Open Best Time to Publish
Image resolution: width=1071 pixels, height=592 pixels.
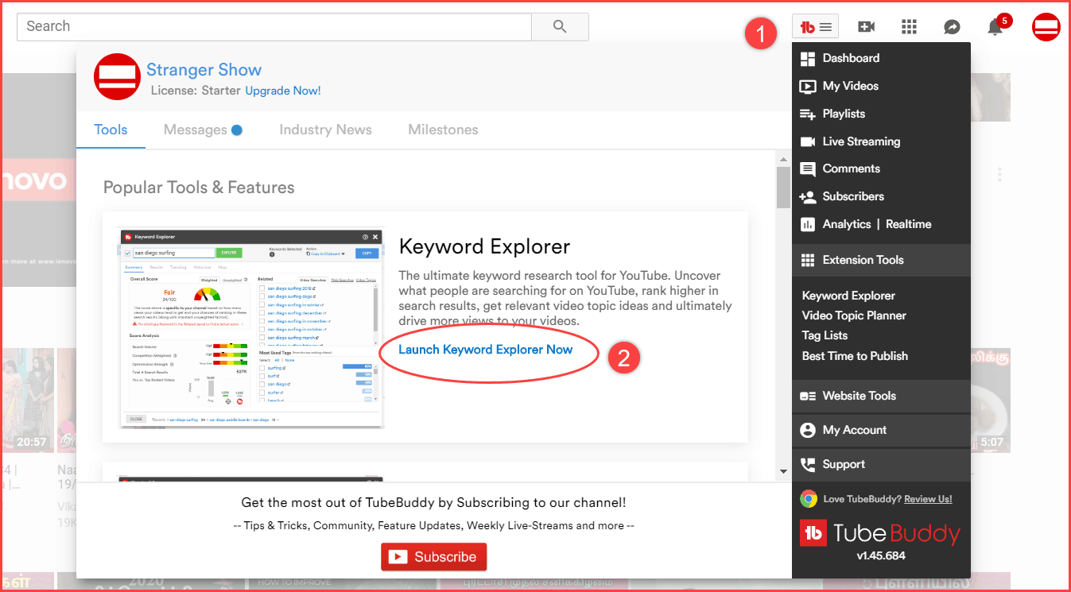[855, 356]
